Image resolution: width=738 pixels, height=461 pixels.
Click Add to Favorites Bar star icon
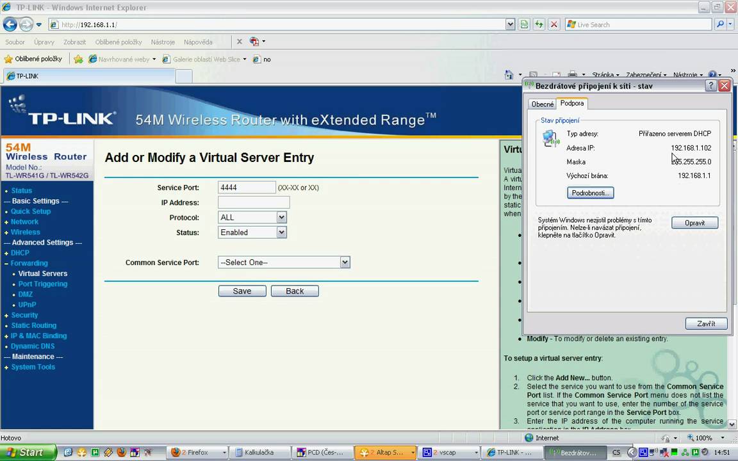point(78,60)
